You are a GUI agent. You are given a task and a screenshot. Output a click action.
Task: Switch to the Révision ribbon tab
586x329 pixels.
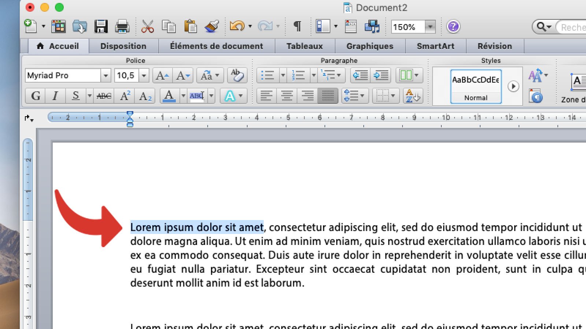[x=495, y=46]
